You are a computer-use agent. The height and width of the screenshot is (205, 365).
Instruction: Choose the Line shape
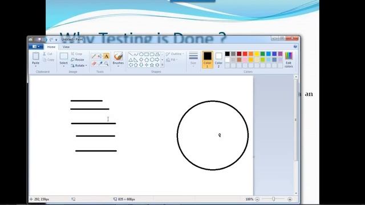click(x=131, y=54)
